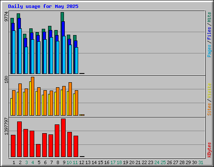
Task: Click day label 20 on the x-axis
Action: [x=132, y=162]
